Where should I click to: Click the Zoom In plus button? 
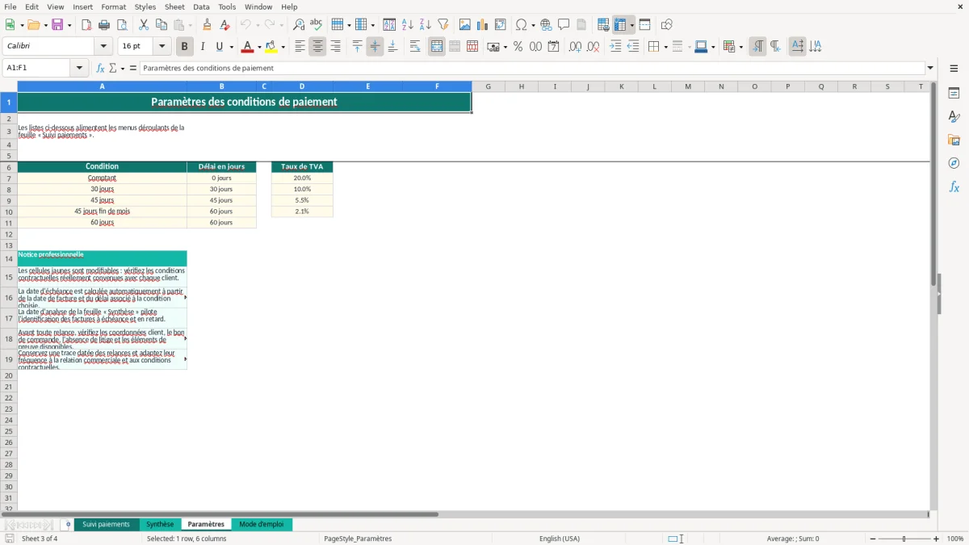937,539
